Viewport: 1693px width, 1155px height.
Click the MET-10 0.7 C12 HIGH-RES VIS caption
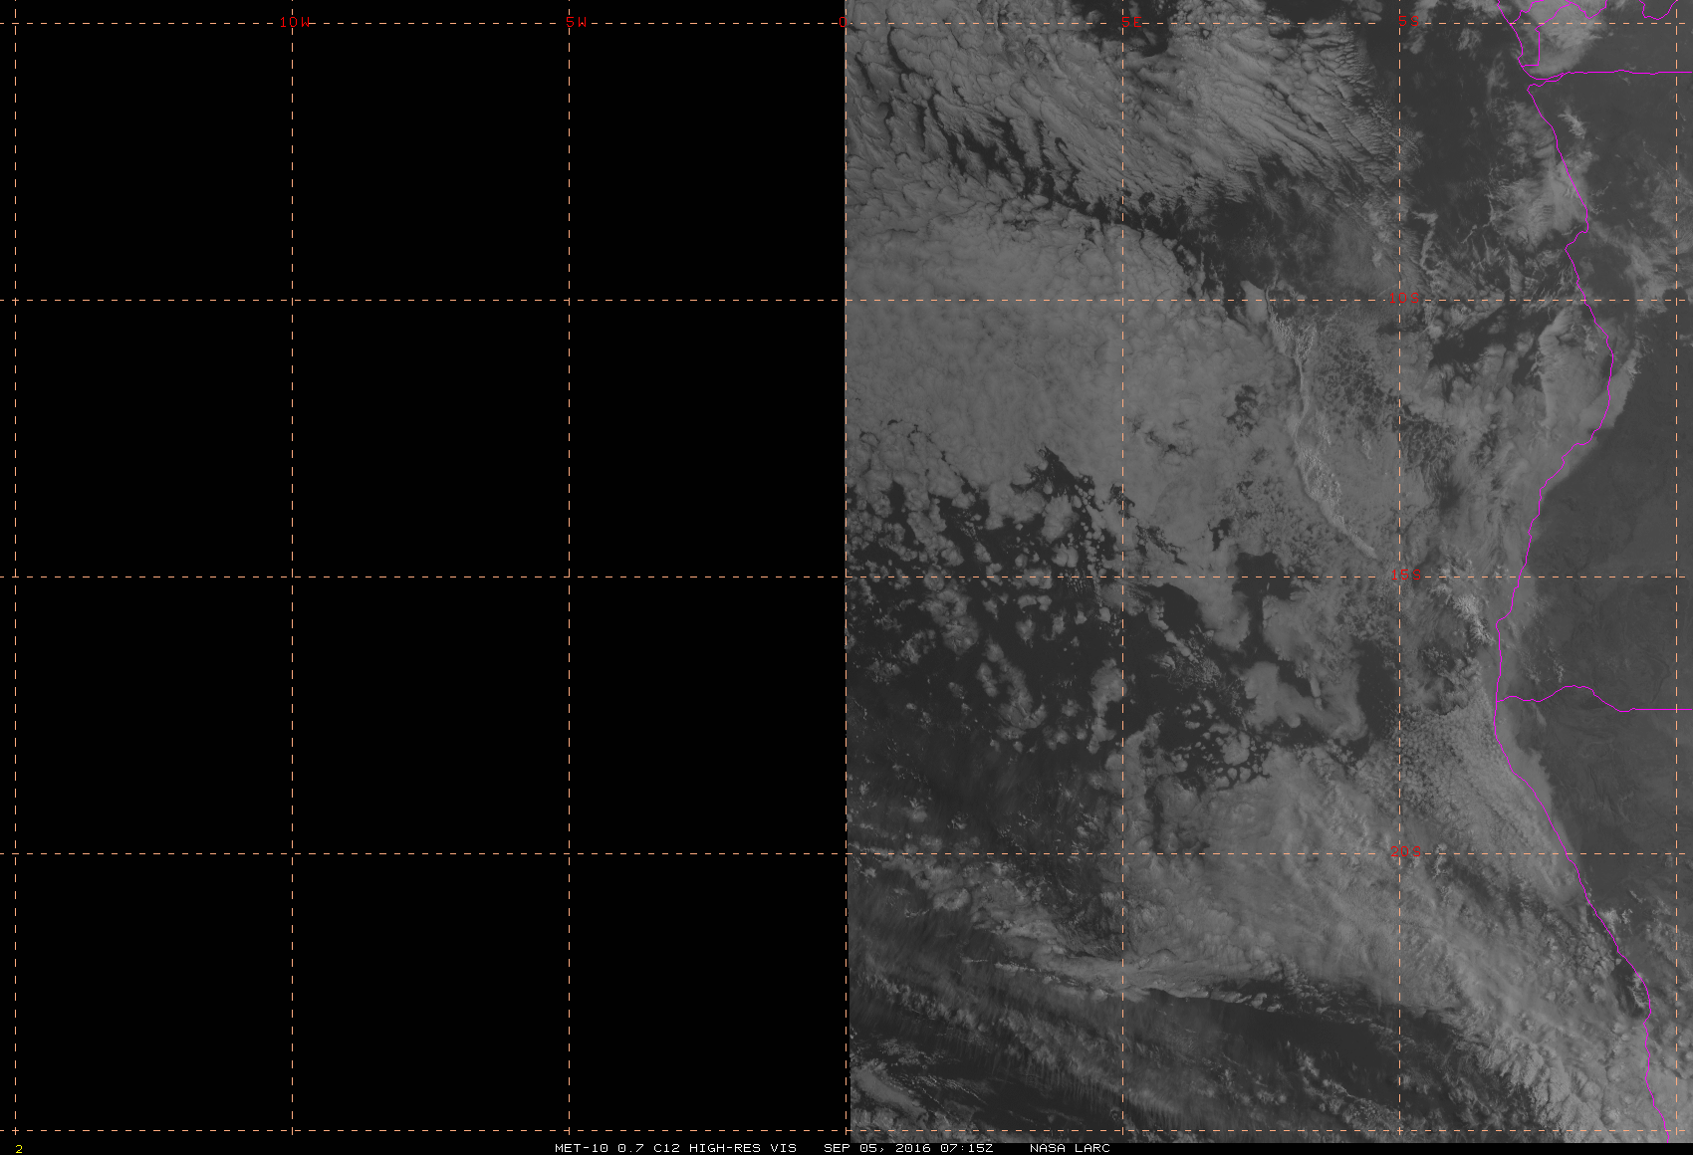(675, 1147)
